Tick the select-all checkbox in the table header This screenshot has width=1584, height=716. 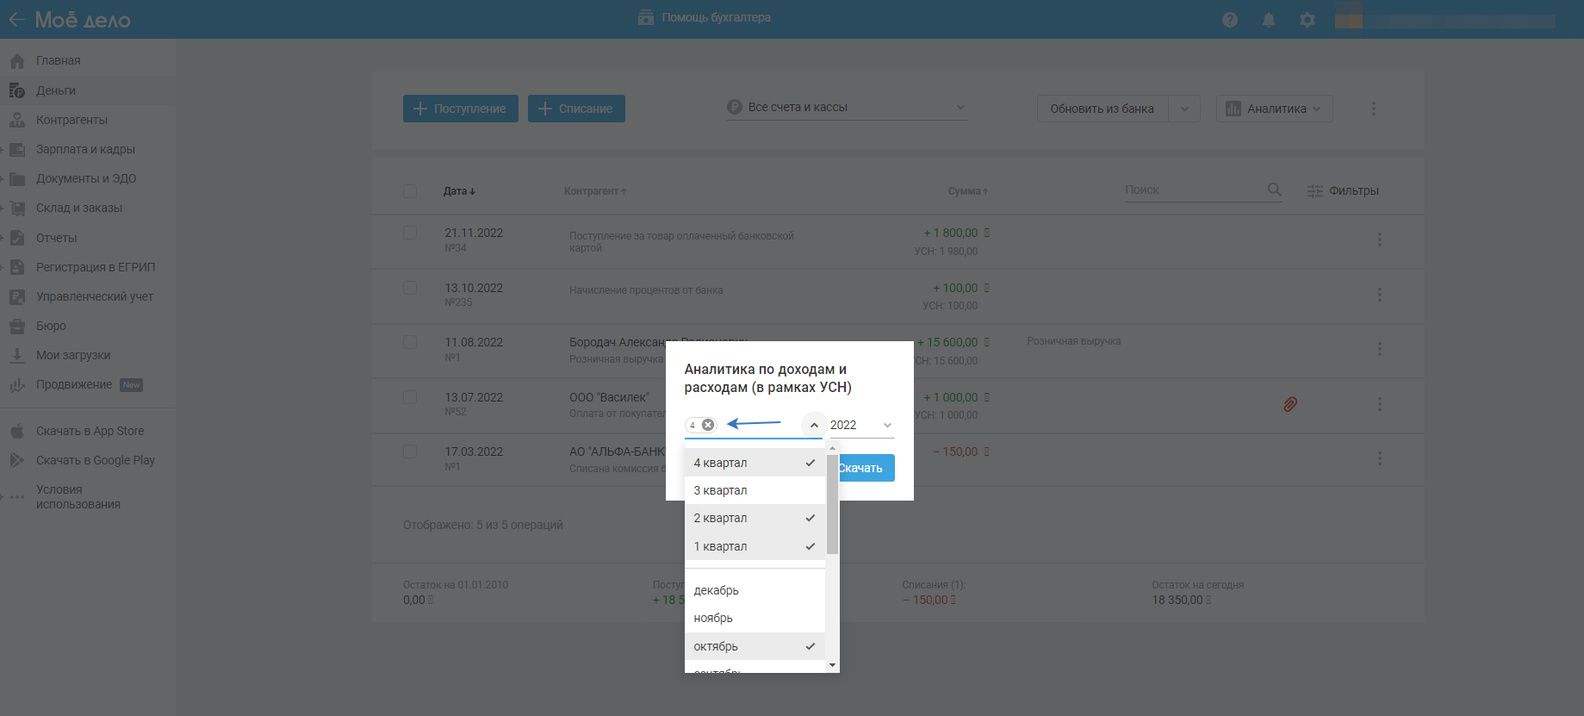click(x=410, y=191)
